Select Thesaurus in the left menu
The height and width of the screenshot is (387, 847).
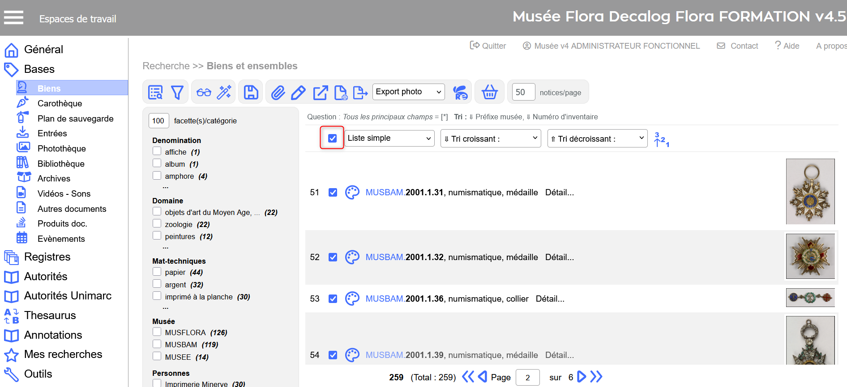[x=50, y=315]
